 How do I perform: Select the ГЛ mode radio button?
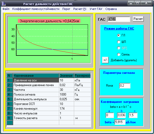(119, 35)
